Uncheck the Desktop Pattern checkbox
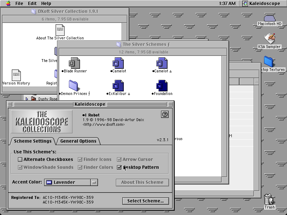Image resolution: width=287 pixels, height=215 pixels. tap(119, 167)
